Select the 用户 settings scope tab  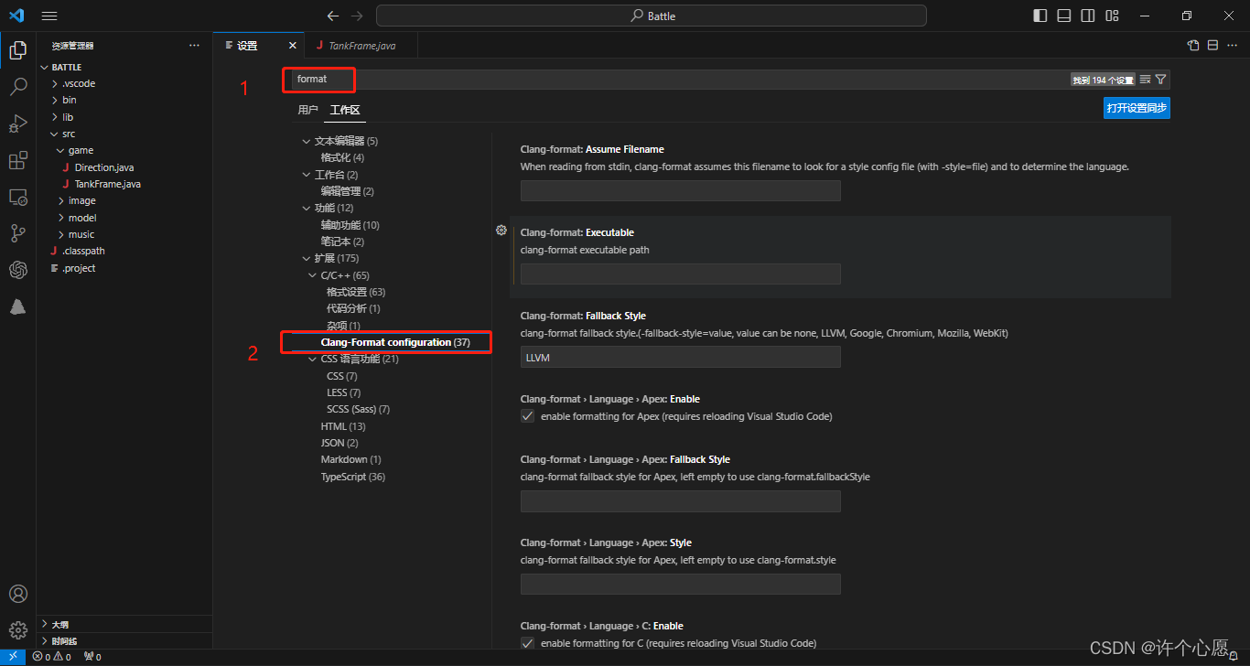307,110
